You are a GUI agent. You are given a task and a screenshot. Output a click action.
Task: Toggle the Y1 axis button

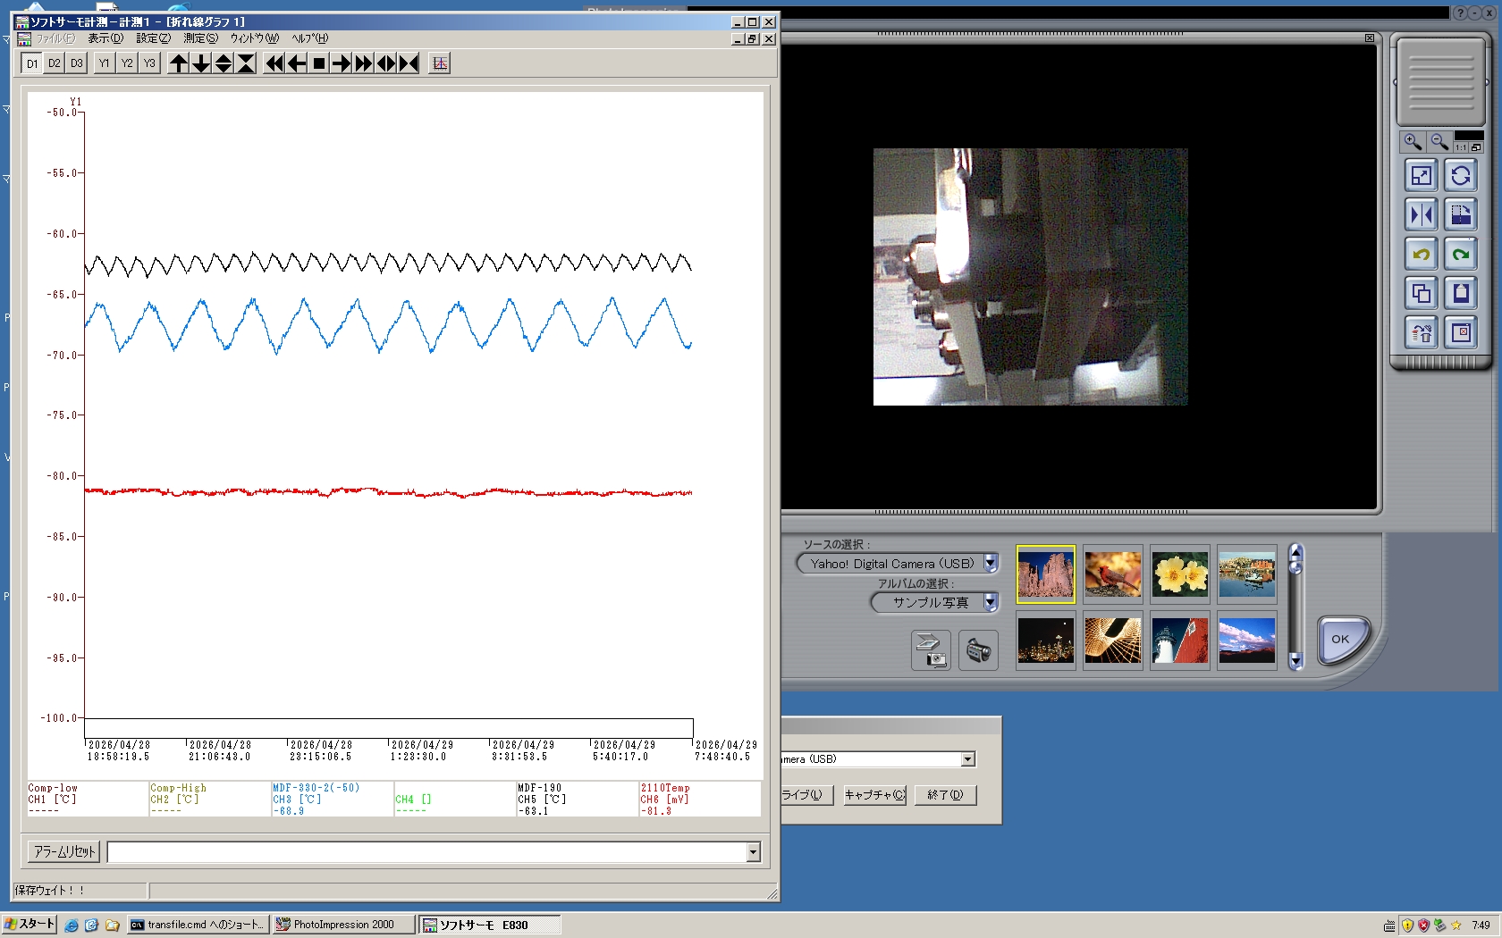click(x=105, y=63)
